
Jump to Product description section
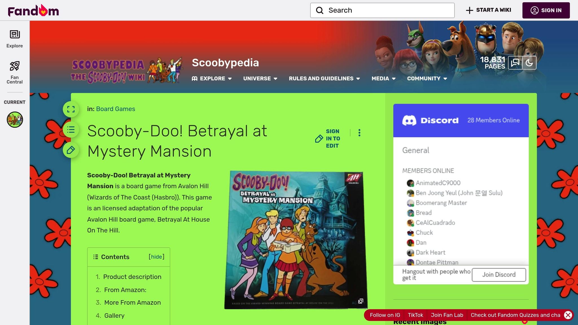pos(132,277)
